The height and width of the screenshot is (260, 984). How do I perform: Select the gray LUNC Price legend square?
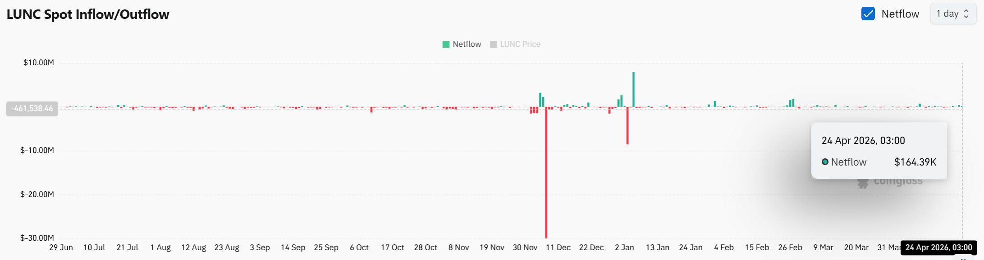[494, 44]
